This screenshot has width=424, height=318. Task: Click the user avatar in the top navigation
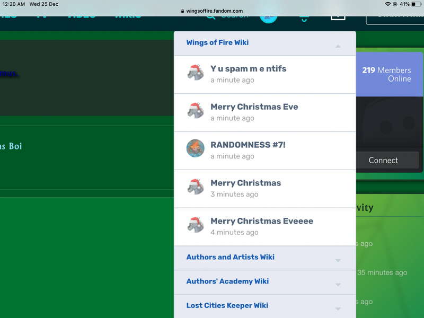tap(269, 17)
